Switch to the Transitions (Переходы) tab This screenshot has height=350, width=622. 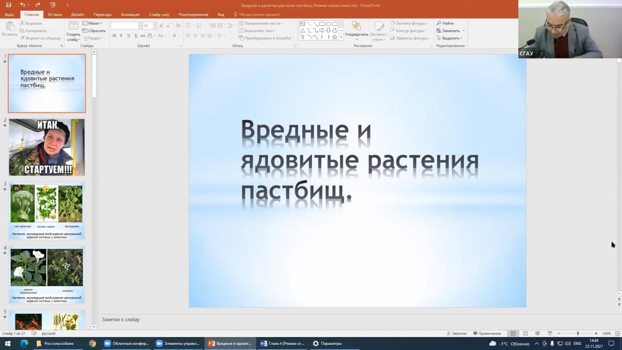click(103, 15)
